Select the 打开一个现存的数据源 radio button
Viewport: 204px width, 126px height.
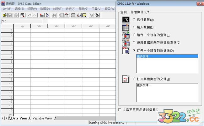click(x=134, y=51)
